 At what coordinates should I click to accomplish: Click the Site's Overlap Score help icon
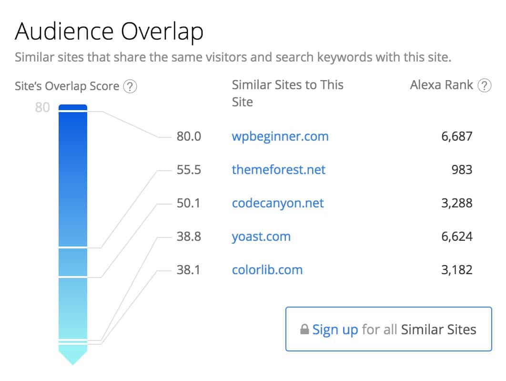(x=130, y=86)
